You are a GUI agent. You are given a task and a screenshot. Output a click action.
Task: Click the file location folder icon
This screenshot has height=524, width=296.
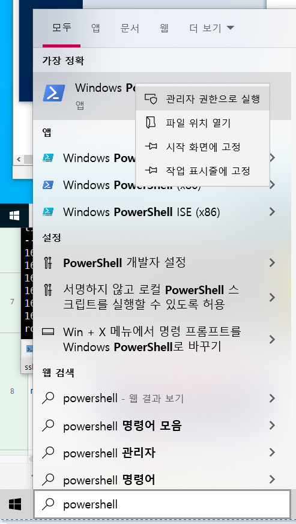pyautogui.click(x=151, y=123)
